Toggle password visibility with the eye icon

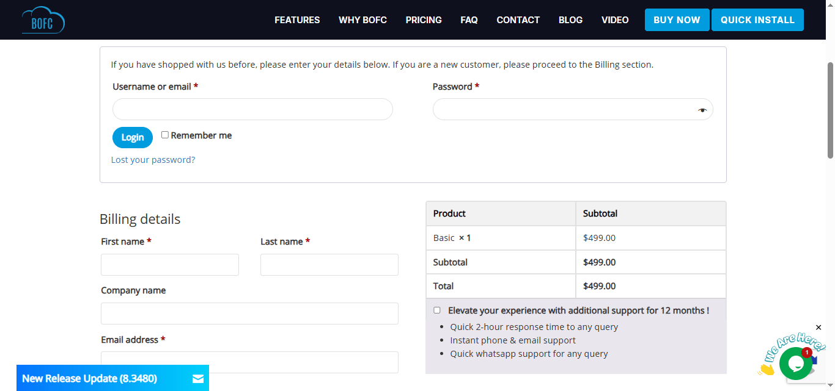point(702,109)
